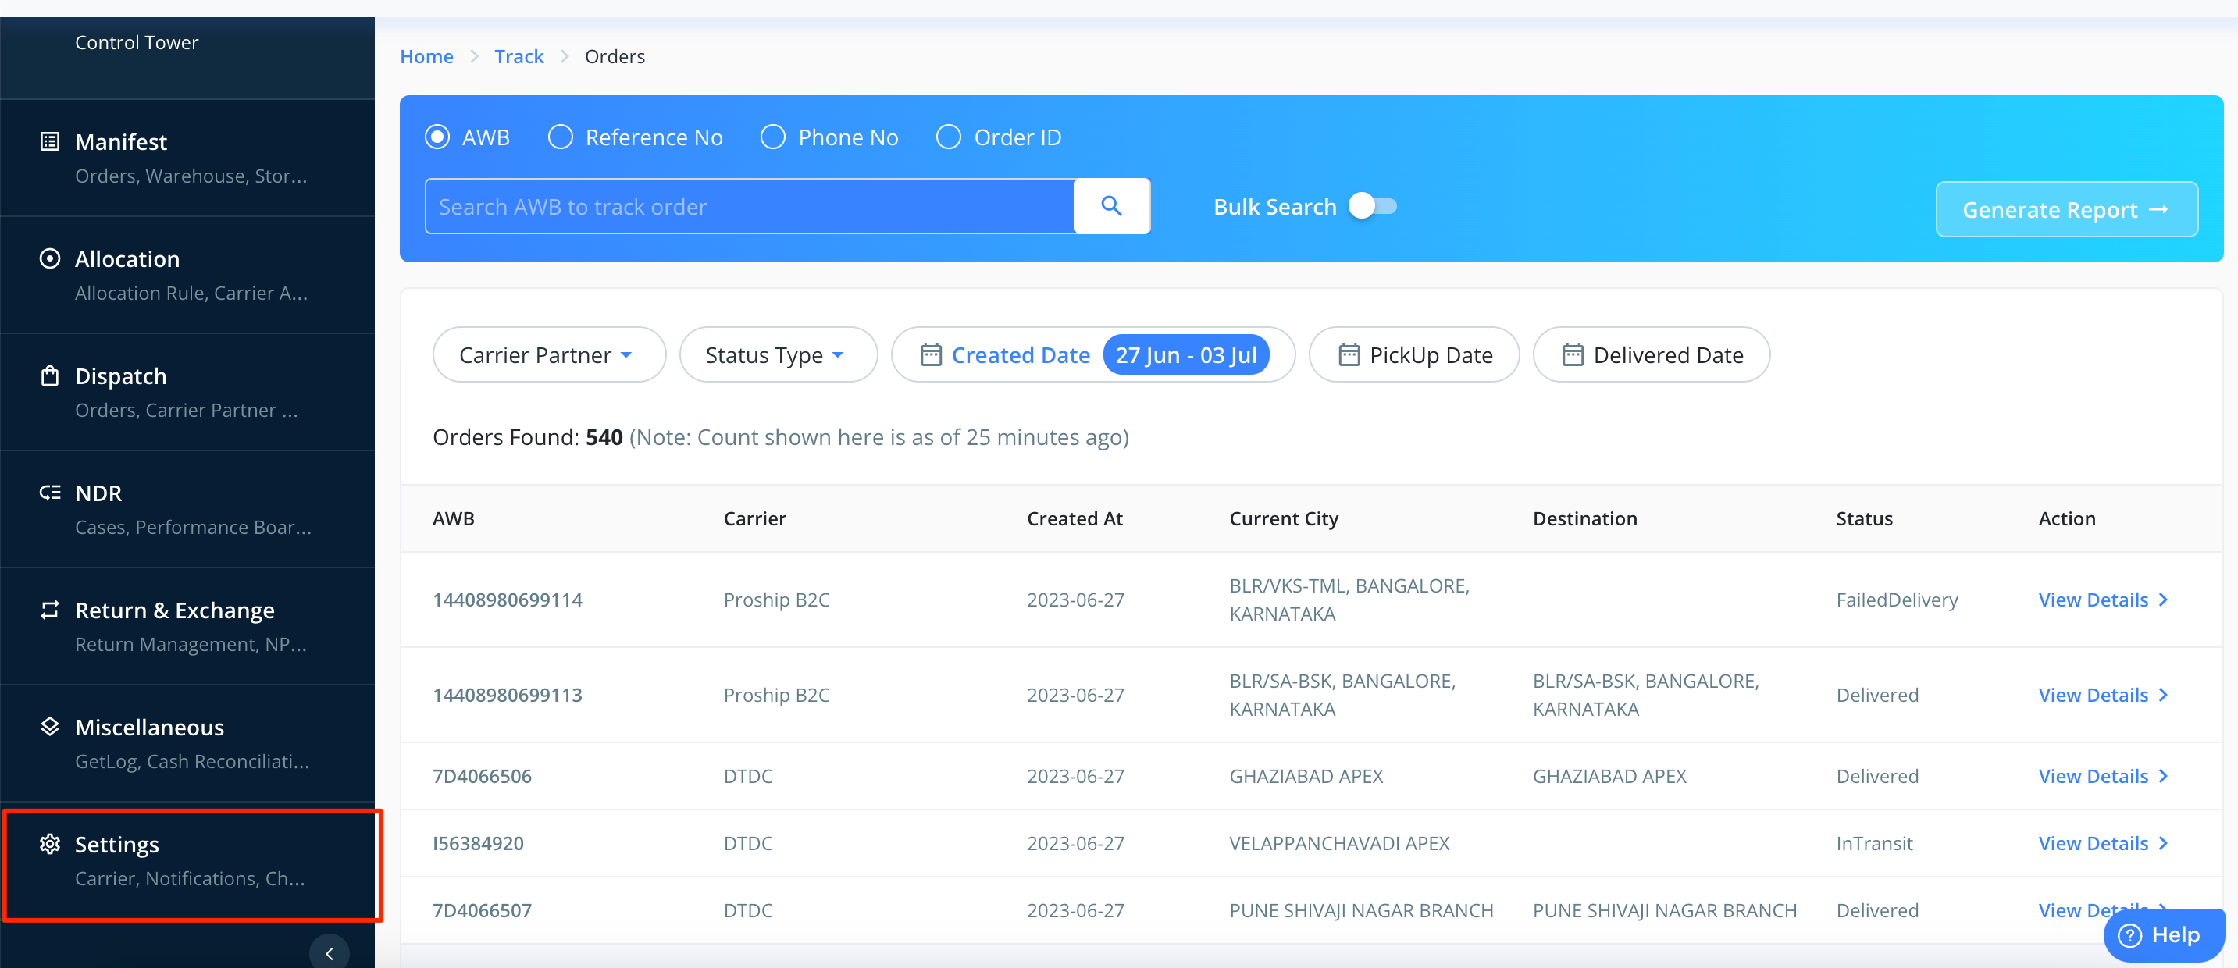
Task: Select the Phone No radio option
Action: [x=772, y=137]
